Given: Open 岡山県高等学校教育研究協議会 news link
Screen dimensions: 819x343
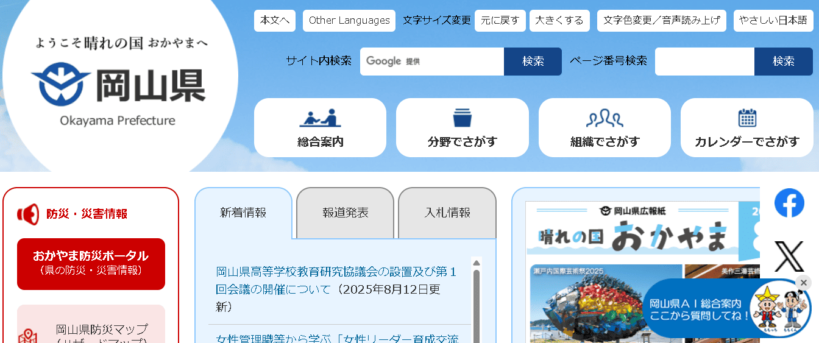Looking at the screenshot, I should coord(336,280).
